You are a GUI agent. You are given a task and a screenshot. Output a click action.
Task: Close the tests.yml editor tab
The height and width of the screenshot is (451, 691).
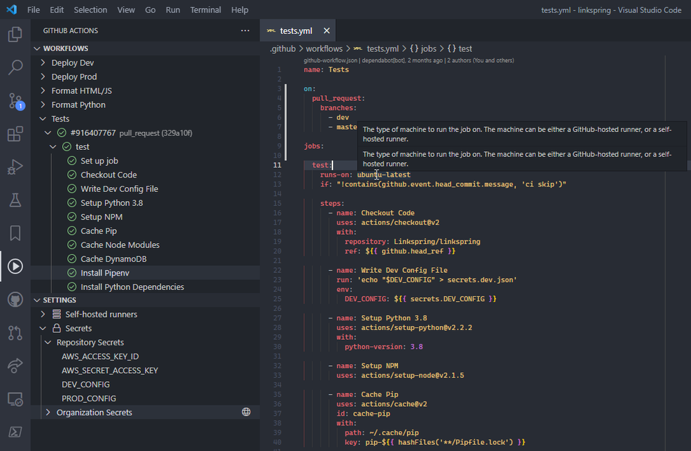[x=327, y=31]
